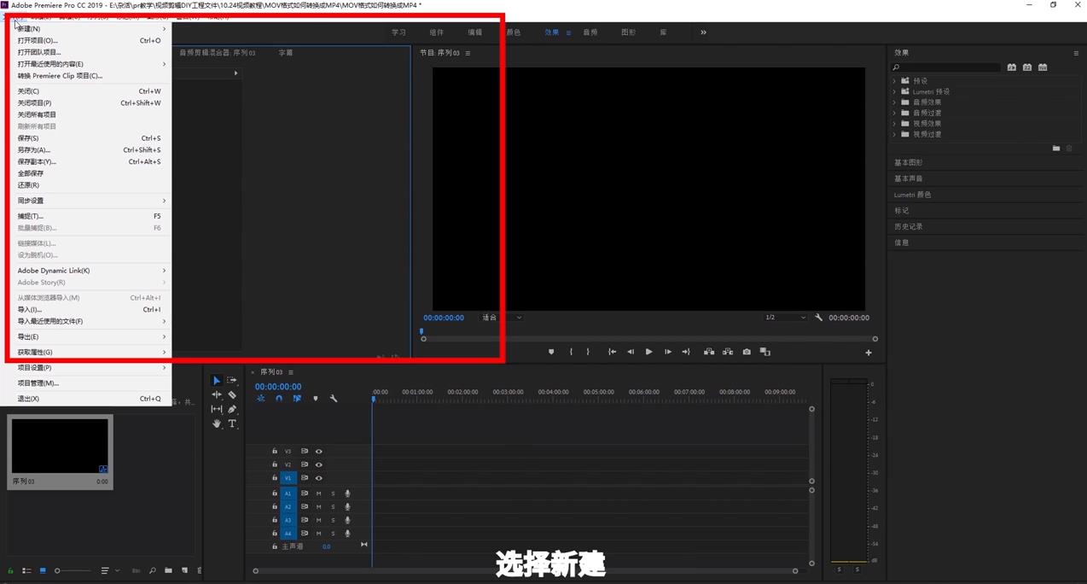1087x584 pixels.
Task: Expand 预设 folder in Effects
Action: [x=894, y=81]
